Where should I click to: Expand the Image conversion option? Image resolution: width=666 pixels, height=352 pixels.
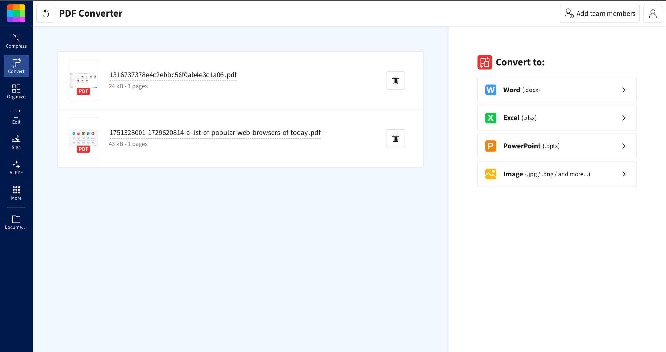coord(556,174)
